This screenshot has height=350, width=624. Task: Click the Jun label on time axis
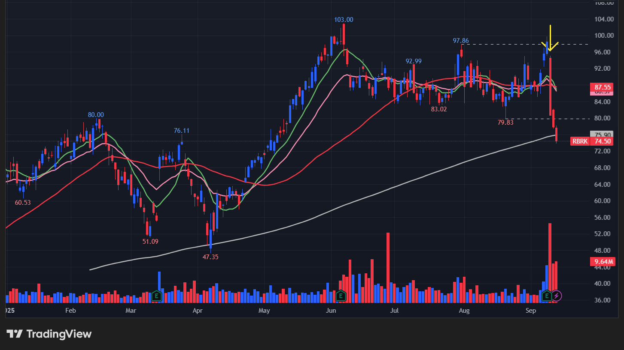pyautogui.click(x=331, y=310)
